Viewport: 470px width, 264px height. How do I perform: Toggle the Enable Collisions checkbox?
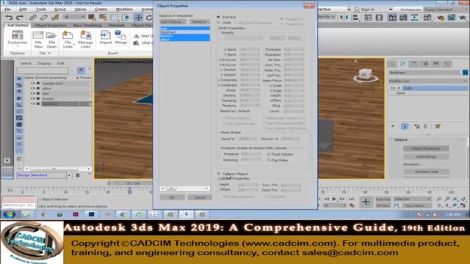point(225,197)
